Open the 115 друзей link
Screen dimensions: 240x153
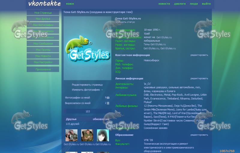[72, 124]
